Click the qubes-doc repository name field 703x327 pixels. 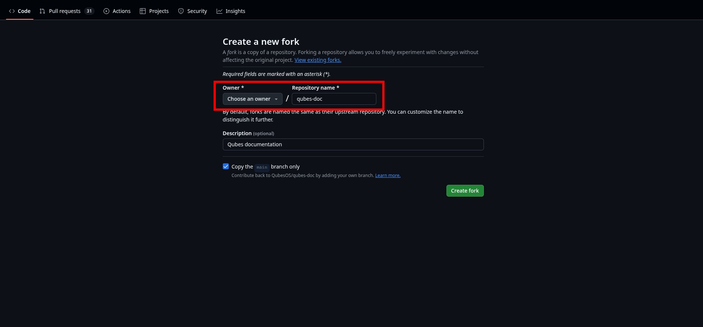(x=333, y=99)
